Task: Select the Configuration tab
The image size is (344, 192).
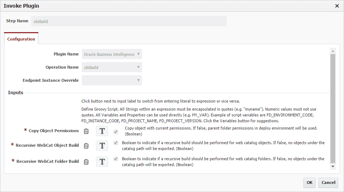Action: point(21,39)
